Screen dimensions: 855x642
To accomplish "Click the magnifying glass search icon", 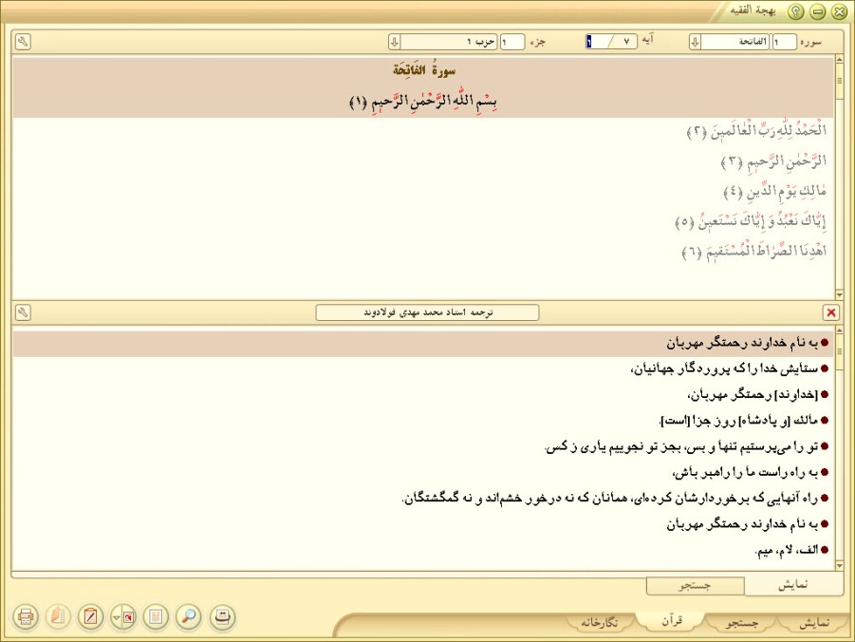I will tap(189, 617).
